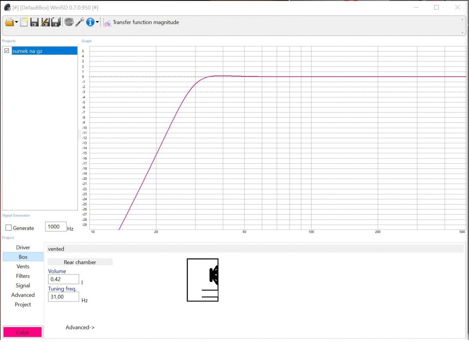Viewport: 469px width, 342px height.
Task: Save project with the floppy disk icon
Action: tap(34, 22)
